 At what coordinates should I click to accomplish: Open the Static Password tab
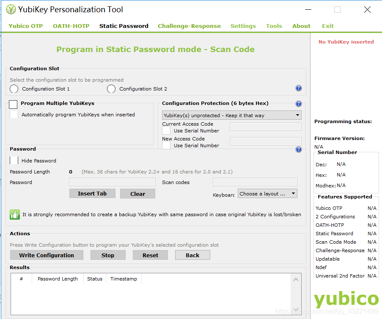[x=124, y=26]
